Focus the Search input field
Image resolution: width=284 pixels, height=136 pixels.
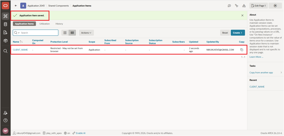click(x=39, y=33)
